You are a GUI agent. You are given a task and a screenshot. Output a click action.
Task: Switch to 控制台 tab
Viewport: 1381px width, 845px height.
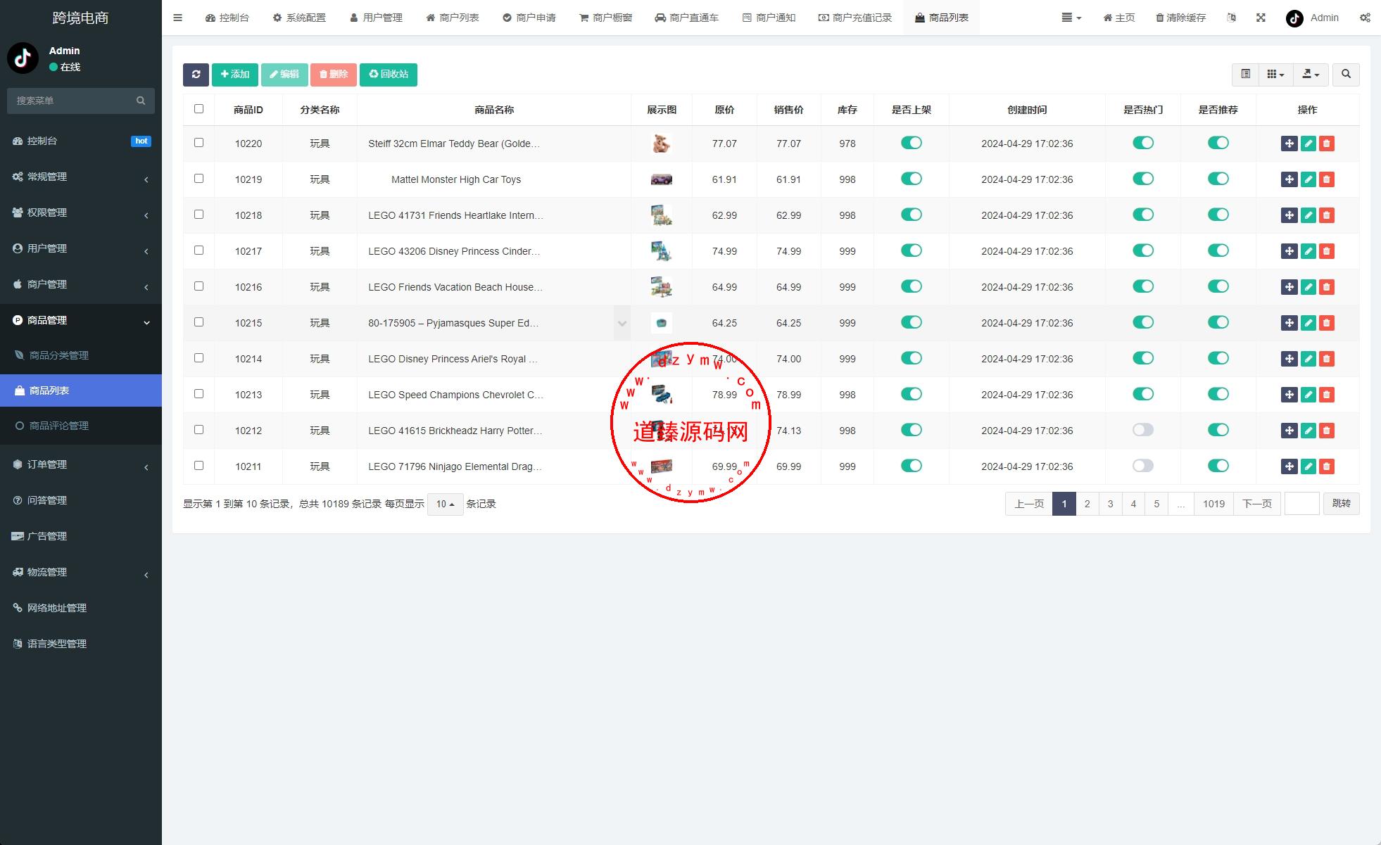(x=227, y=18)
